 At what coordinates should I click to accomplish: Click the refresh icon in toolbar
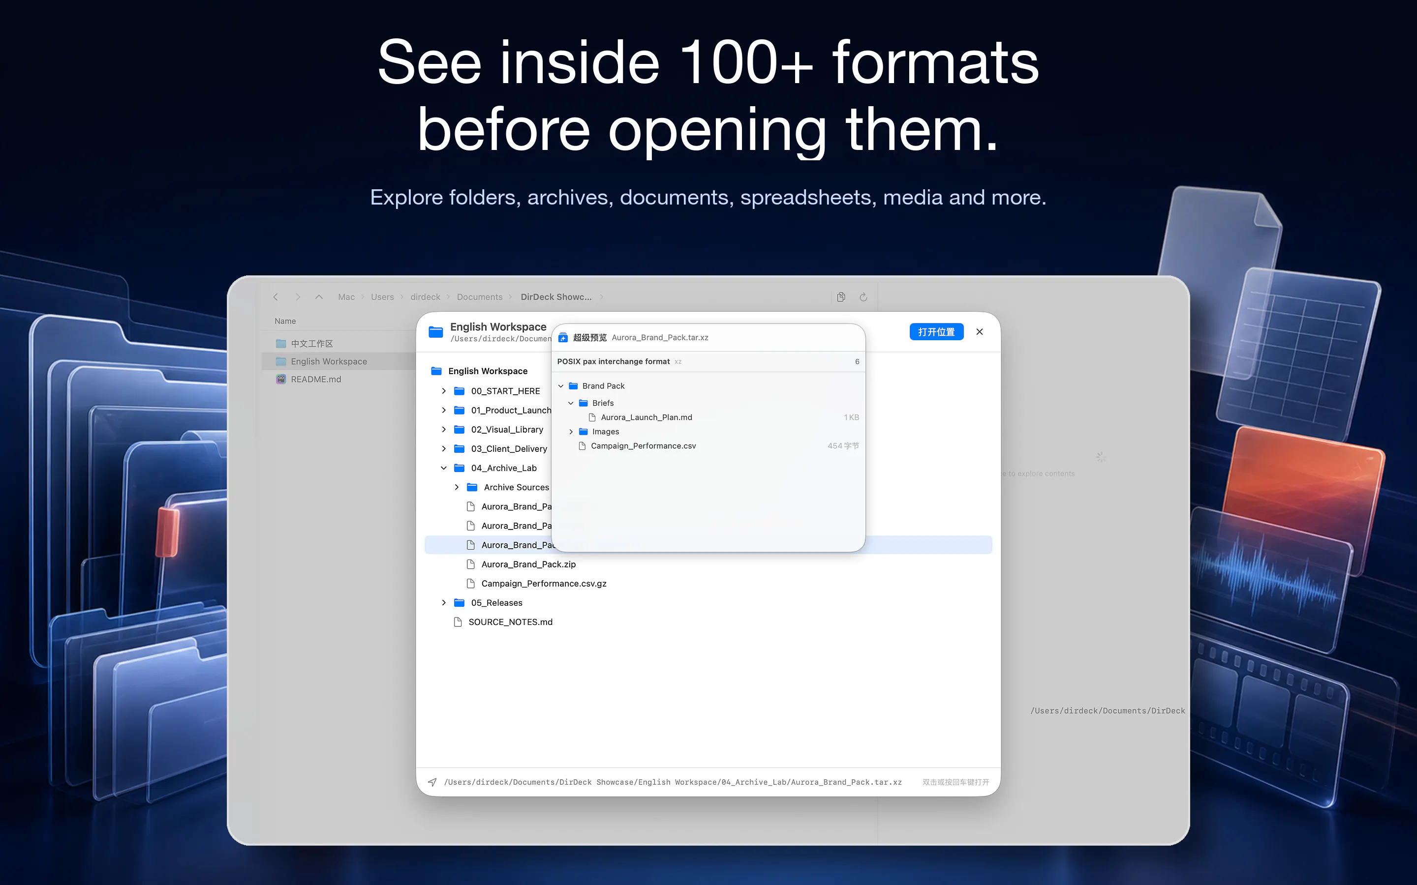tap(863, 297)
